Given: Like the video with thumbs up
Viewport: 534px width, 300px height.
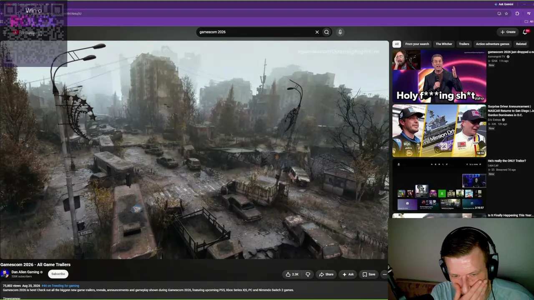Looking at the screenshot, I should coord(292,274).
